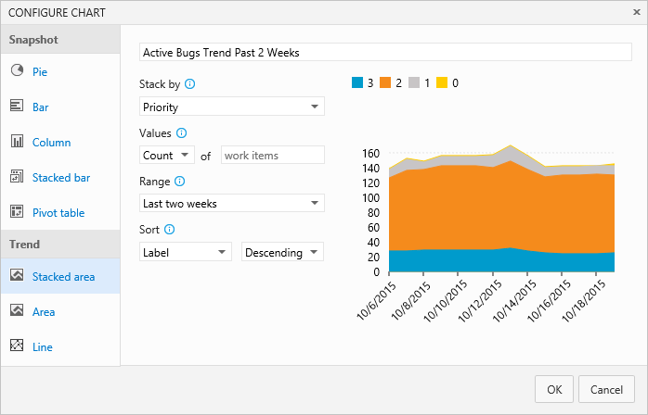Click the Stacked bar chart icon
The image size is (648, 415).
pos(17,177)
